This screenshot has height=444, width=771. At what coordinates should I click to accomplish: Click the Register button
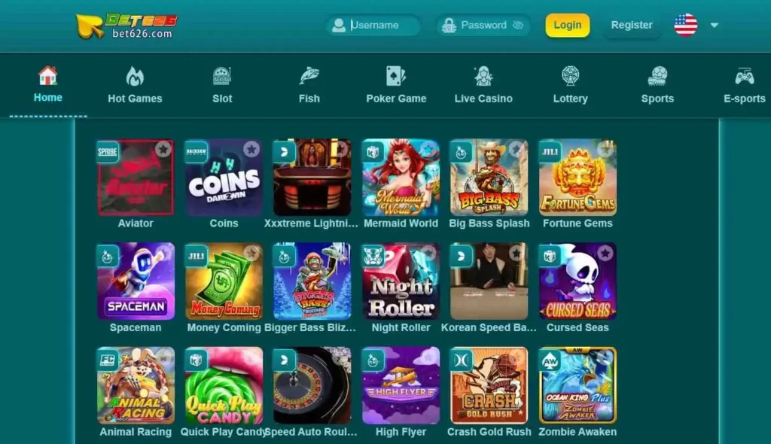pos(632,25)
